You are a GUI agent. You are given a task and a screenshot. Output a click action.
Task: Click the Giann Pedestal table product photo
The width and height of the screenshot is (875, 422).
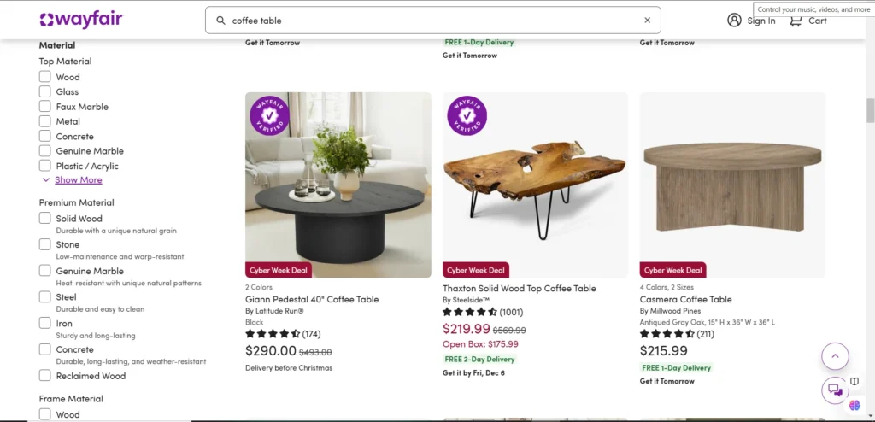tap(338, 185)
